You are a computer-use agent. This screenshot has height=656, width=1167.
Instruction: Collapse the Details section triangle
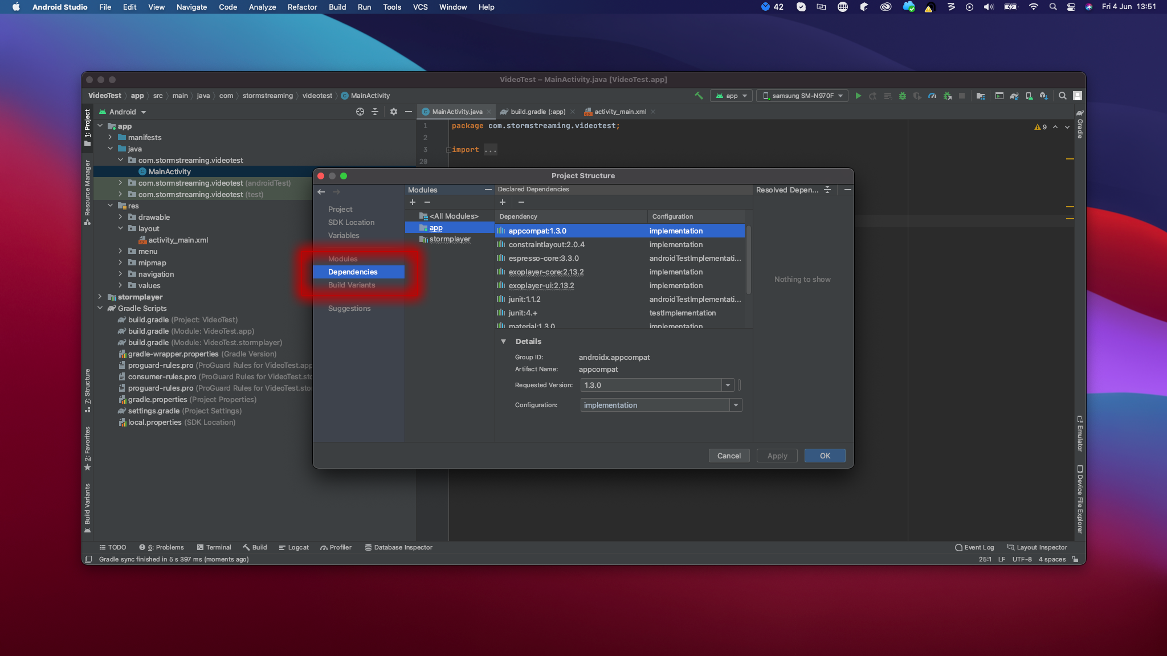(503, 342)
